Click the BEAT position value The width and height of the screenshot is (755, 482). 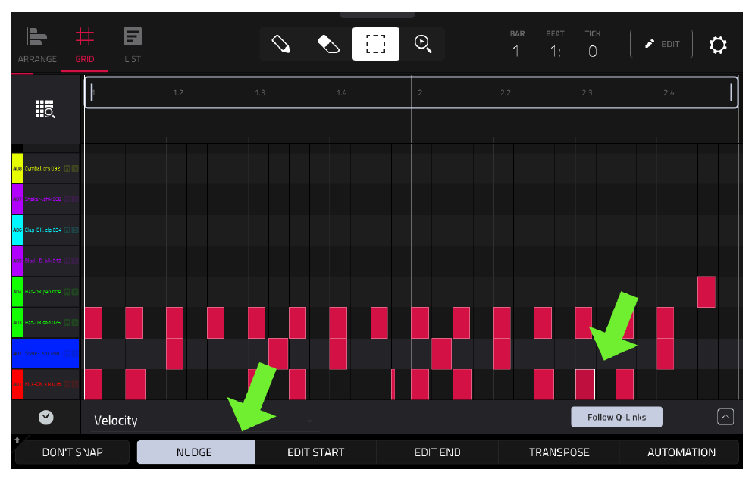556,51
